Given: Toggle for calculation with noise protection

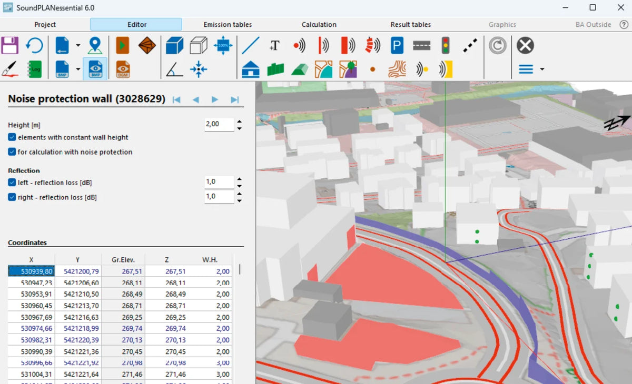Looking at the screenshot, I should 12,151.
